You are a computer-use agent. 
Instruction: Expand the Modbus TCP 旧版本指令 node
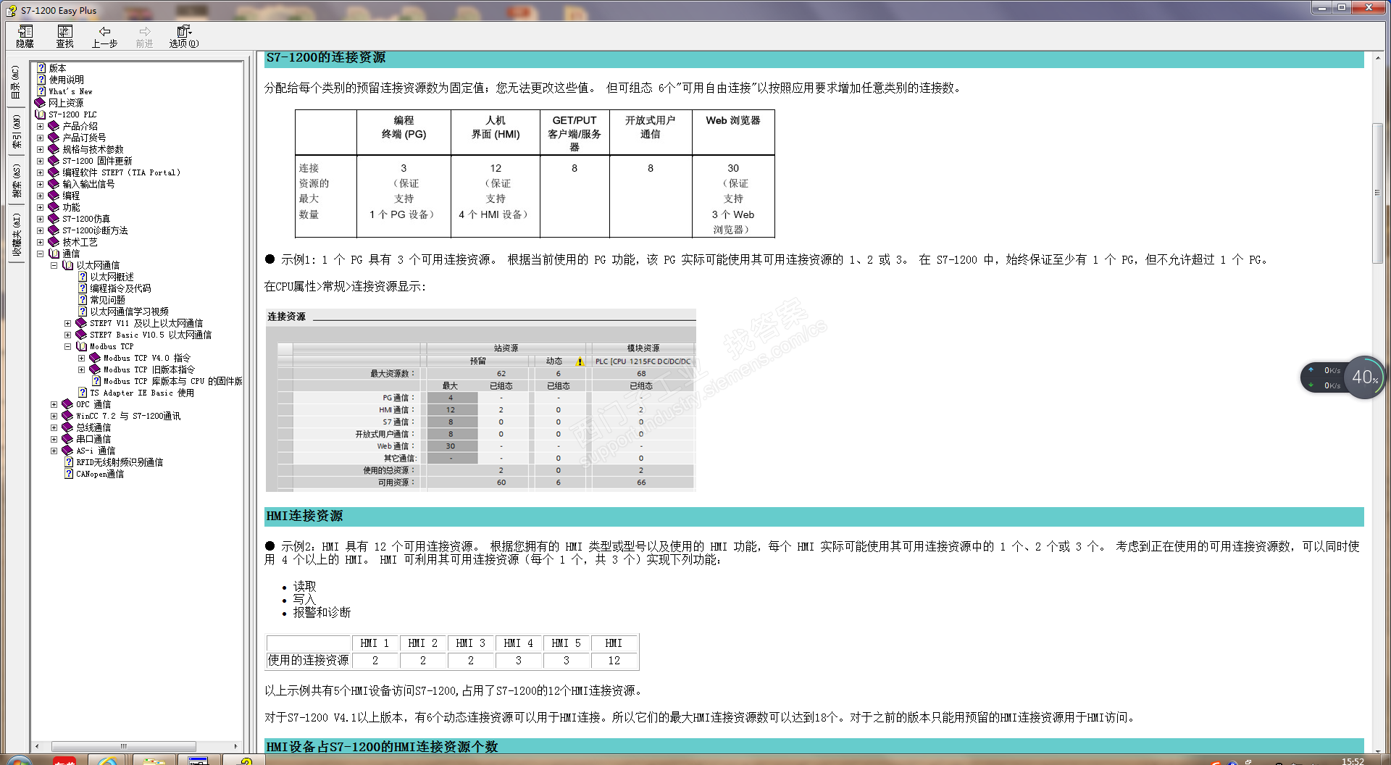coord(82,369)
